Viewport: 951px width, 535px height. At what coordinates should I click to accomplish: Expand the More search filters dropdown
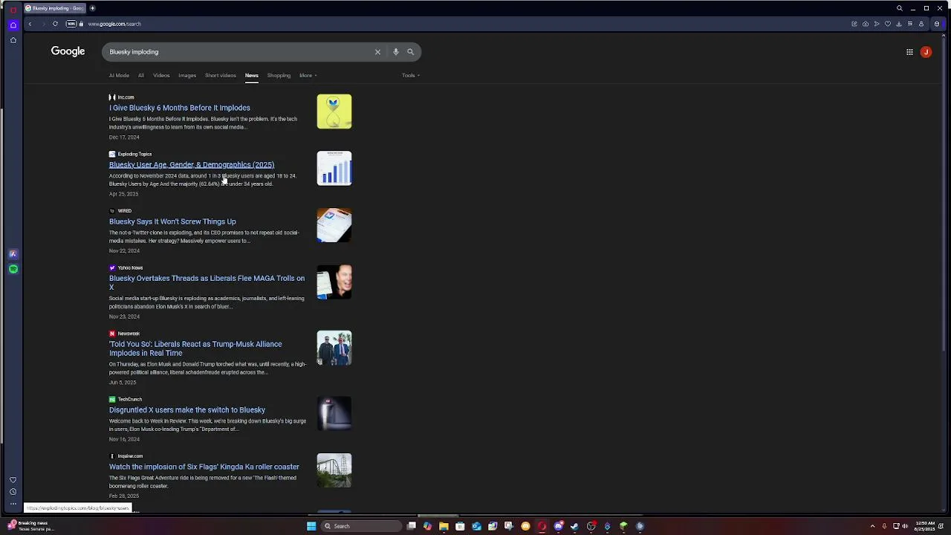[308, 75]
